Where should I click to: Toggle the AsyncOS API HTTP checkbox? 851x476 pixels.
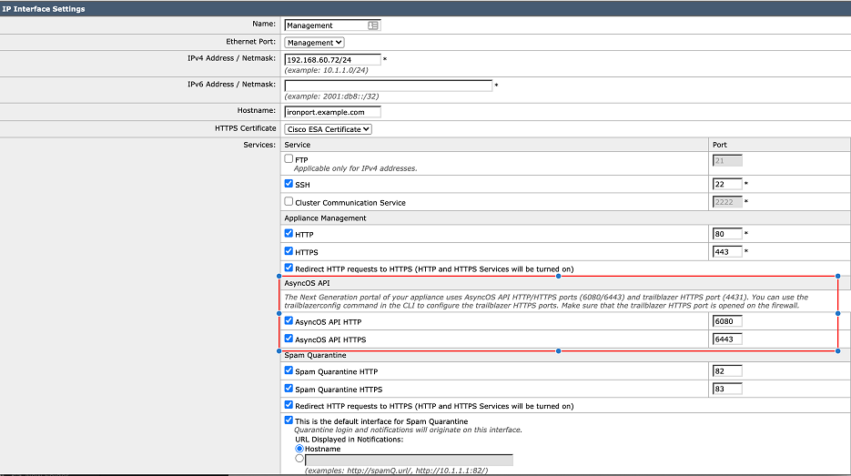(289, 320)
